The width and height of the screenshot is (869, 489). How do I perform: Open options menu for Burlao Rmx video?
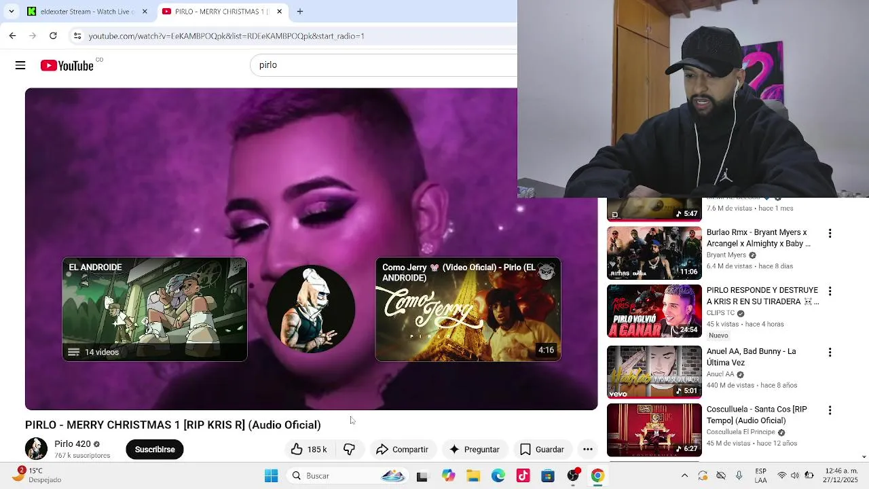[x=830, y=234]
